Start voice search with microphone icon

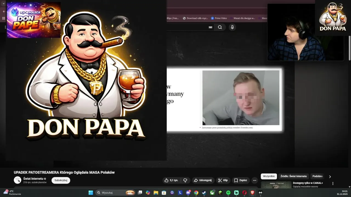point(232,27)
